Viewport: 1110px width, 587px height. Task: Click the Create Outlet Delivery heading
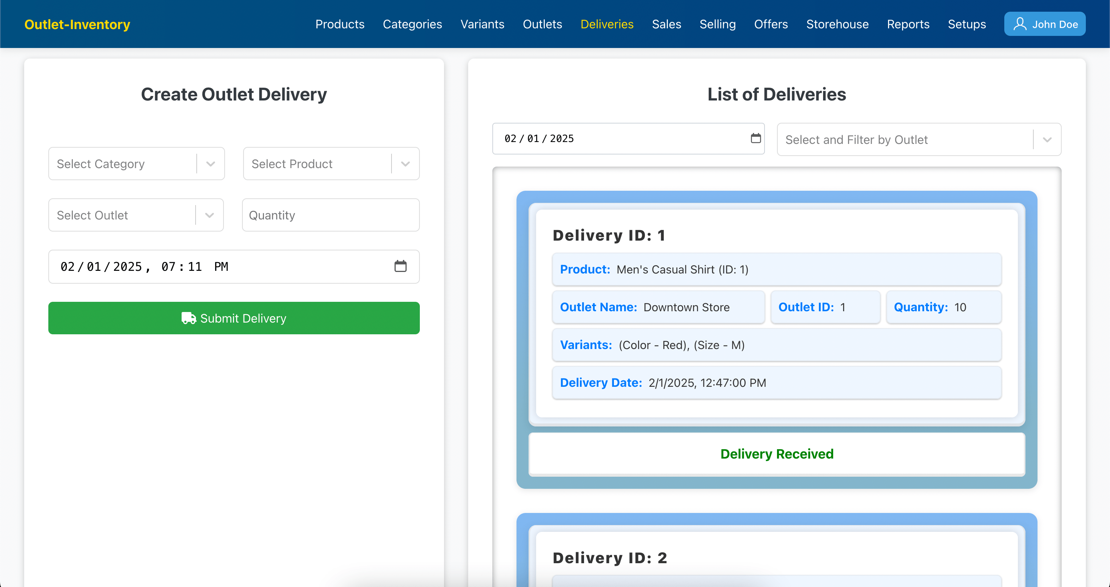pyautogui.click(x=234, y=94)
